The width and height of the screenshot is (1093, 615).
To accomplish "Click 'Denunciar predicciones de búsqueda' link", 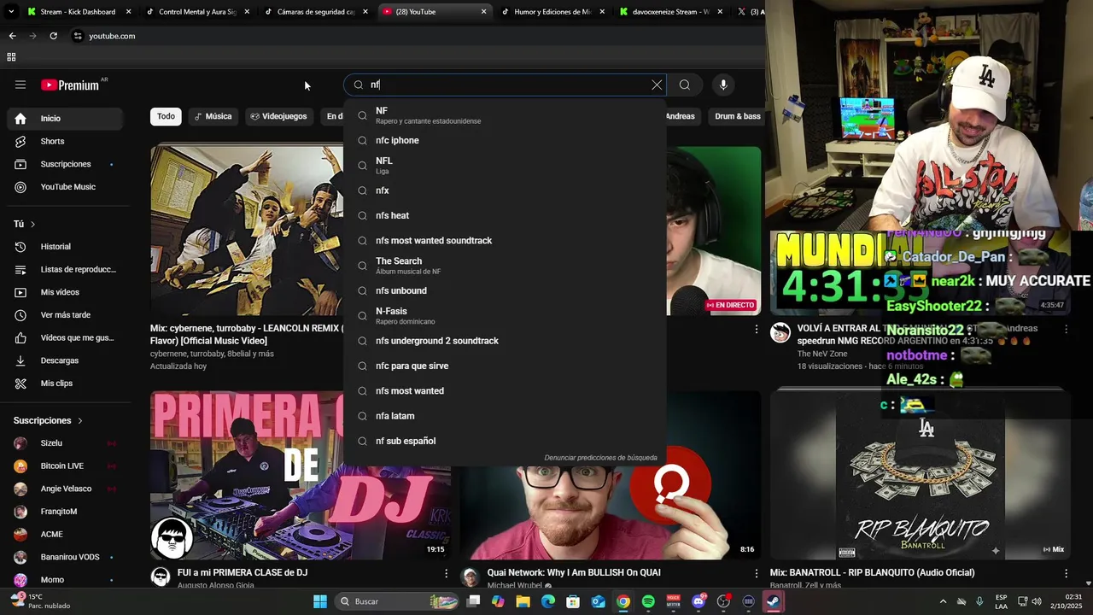I will pyautogui.click(x=600, y=458).
